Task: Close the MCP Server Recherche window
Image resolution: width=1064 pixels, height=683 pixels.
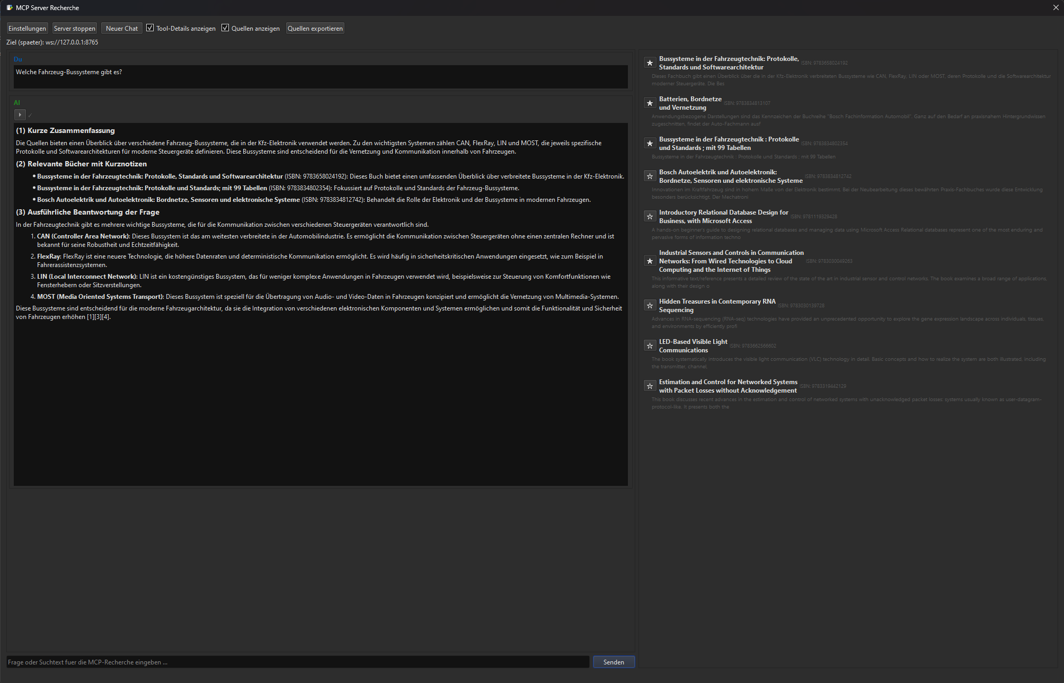Action: [x=1056, y=7]
